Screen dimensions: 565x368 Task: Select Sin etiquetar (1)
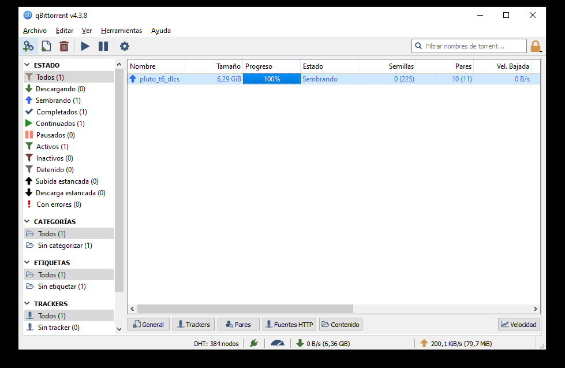point(69,287)
